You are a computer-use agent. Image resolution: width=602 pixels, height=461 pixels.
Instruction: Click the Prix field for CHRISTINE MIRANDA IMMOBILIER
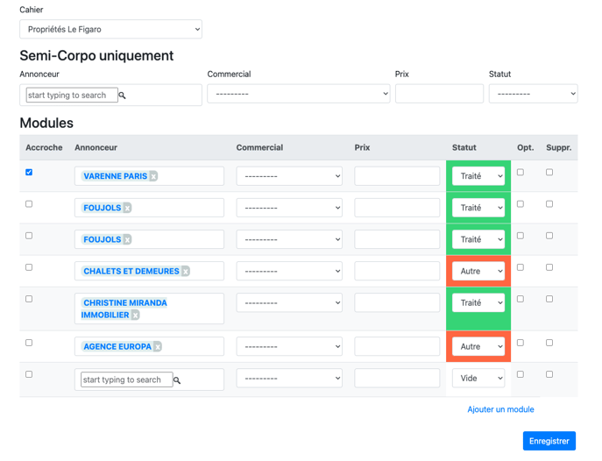point(397,302)
